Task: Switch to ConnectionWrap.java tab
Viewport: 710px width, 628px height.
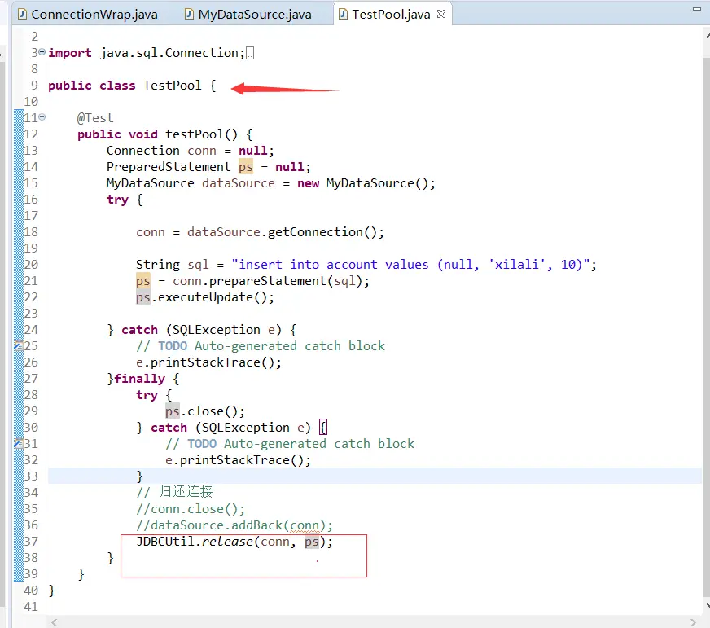Action: (x=88, y=15)
